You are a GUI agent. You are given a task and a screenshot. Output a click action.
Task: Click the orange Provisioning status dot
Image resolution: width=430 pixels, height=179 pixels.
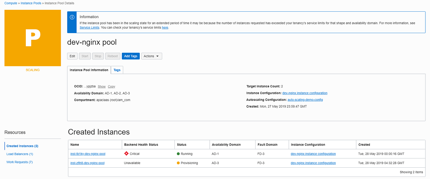(178, 163)
